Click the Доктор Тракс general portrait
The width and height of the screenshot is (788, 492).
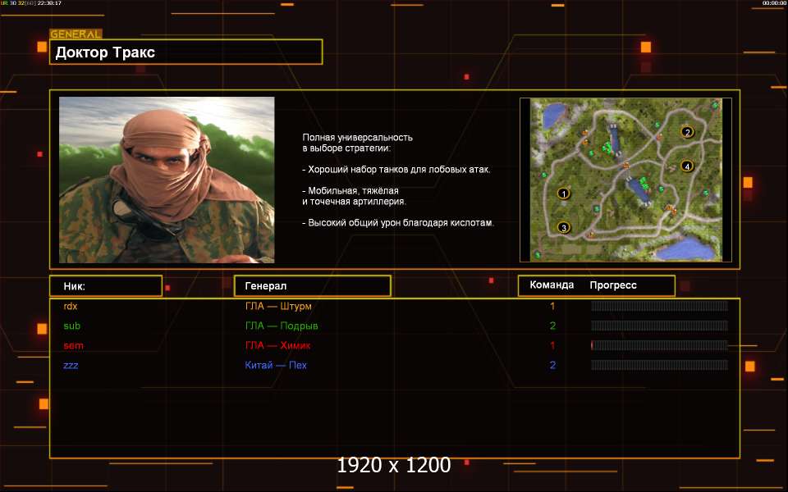pyautogui.click(x=167, y=180)
